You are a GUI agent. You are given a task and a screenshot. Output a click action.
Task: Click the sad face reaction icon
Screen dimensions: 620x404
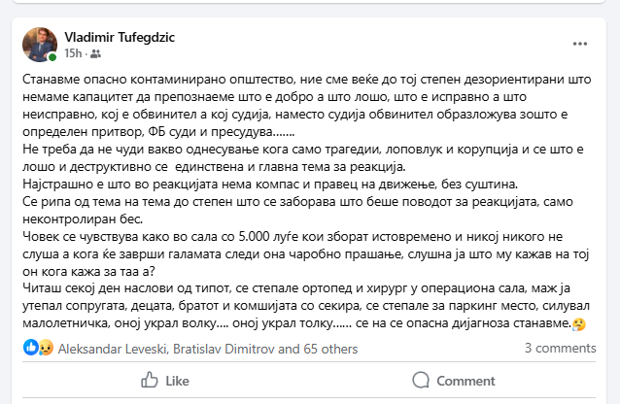pyautogui.click(x=45, y=347)
